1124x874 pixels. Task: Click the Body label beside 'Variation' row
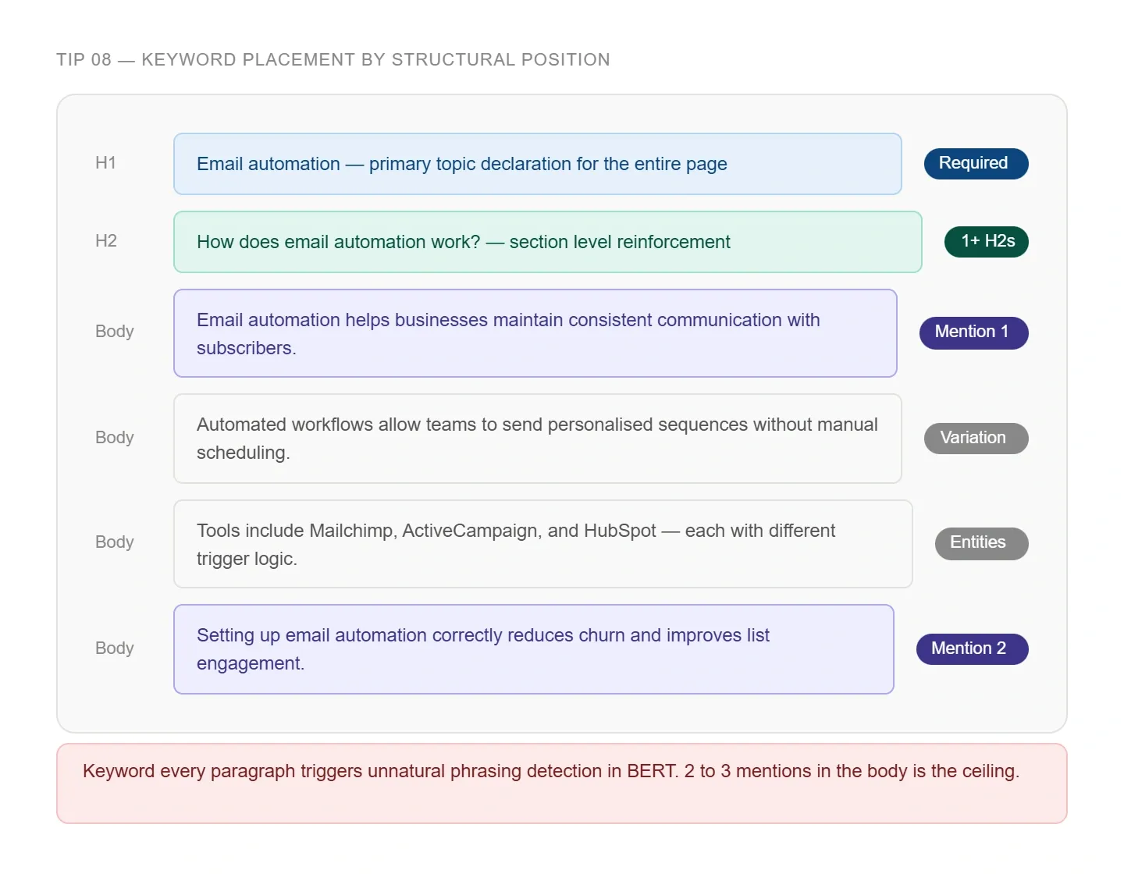pyautogui.click(x=115, y=438)
